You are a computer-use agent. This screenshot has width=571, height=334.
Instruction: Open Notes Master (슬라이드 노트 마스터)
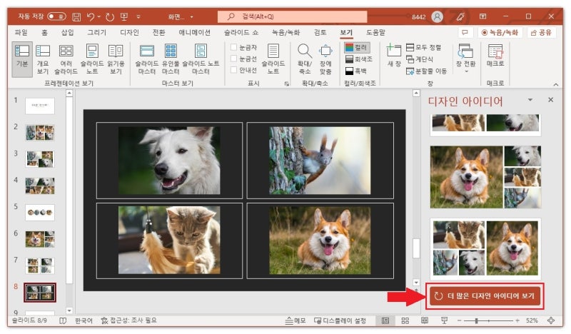(x=201, y=59)
